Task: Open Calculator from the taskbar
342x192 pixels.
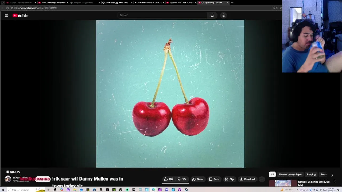Action: pyautogui.click(x=140, y=190)
